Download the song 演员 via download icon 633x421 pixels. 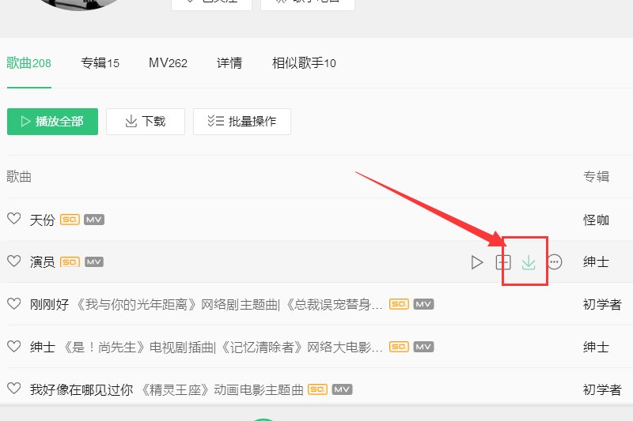tap(529, 262)
